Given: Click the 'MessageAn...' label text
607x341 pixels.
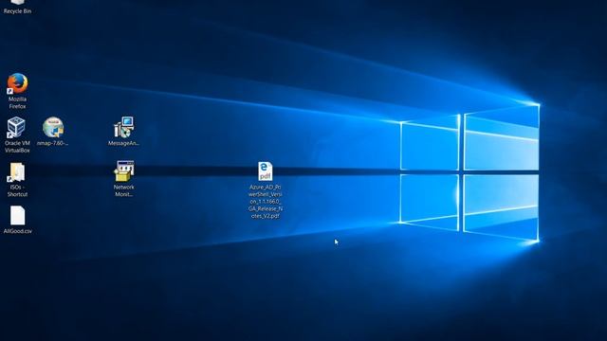Looking at the screenshot, I should pyautogui.click(x=123, y=143).
